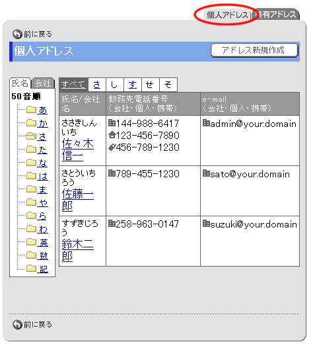Screen dimensions: 315x344
Task: Open the か folder icon
Action: 31,123
